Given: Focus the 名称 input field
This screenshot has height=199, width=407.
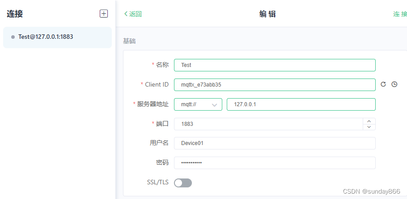Looking at the screenshot, I should [275, 65].
